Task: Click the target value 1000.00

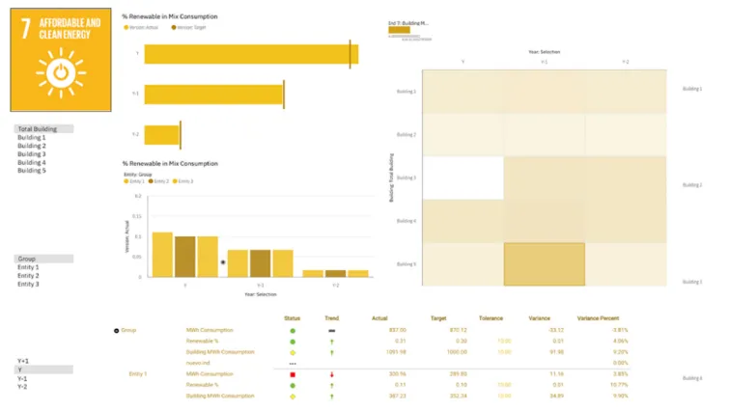Action: point(457,352)
